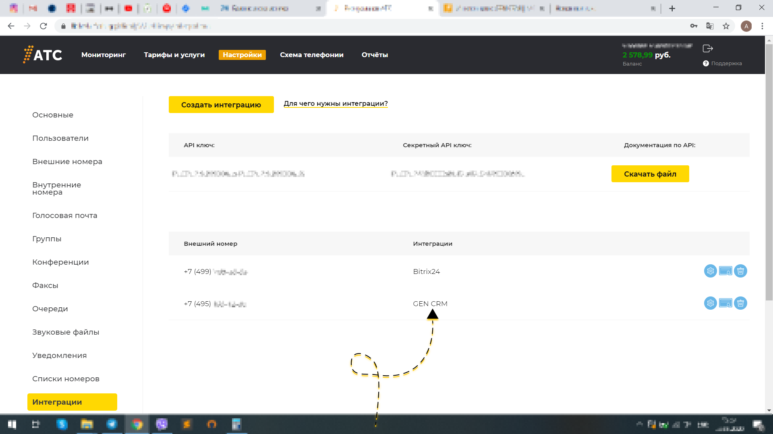
Task: Open settings for the Bitrix24 integration
Action: [x=710, y=271]
